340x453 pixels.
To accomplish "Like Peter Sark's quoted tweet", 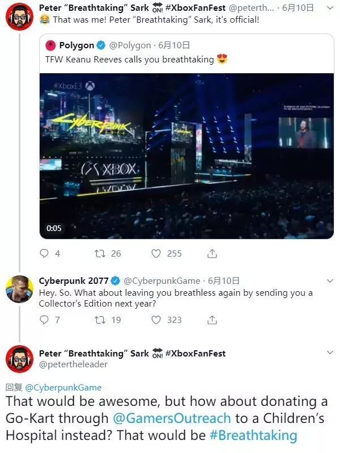I will click(156, 253).
